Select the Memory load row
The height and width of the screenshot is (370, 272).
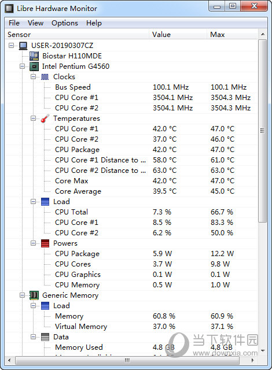pyautogui.click(x=131, y=316)
